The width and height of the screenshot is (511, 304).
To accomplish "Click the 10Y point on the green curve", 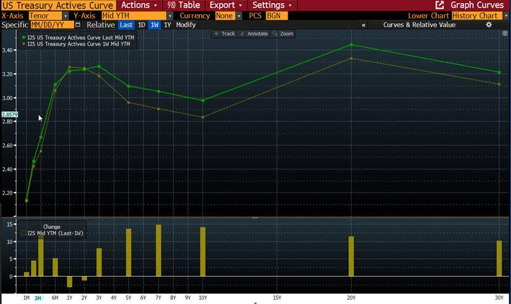I will (x=203, y=101).
